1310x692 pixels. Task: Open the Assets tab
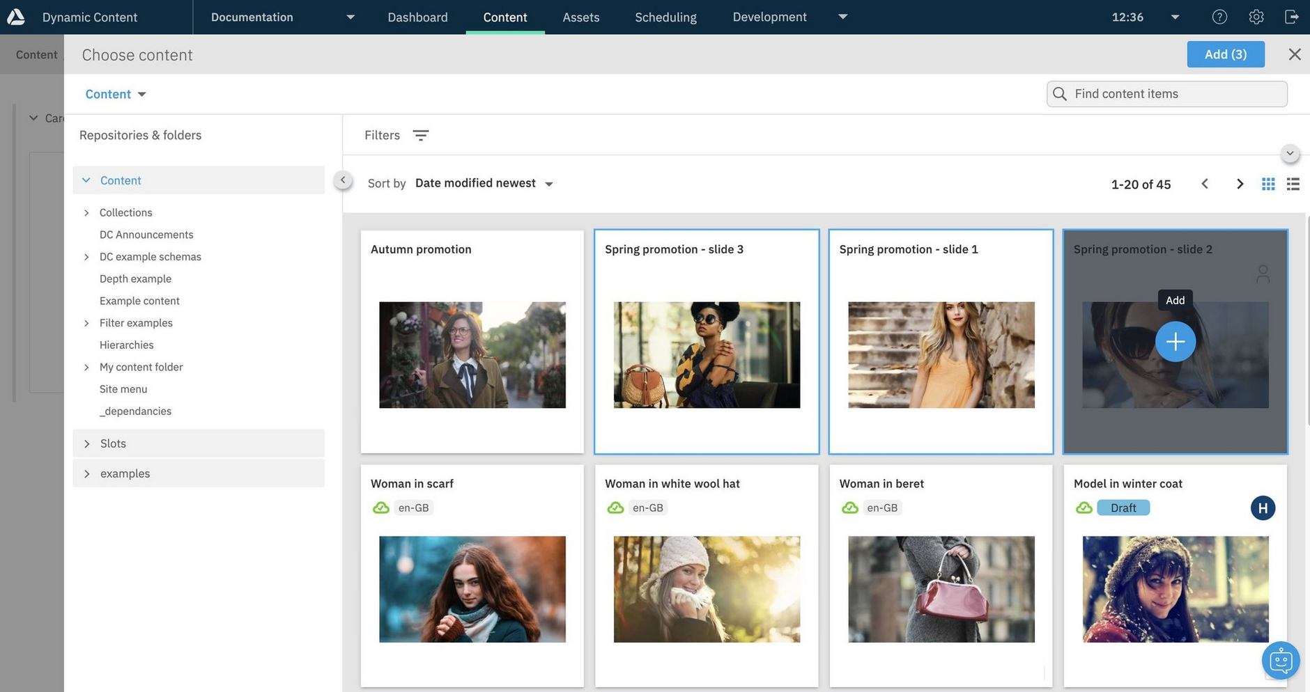click(x=580, y=17)
